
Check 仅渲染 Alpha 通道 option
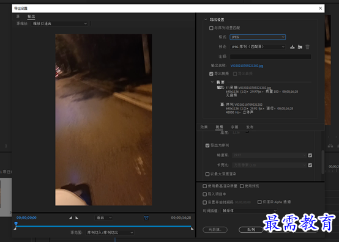[x=259, y=202]
